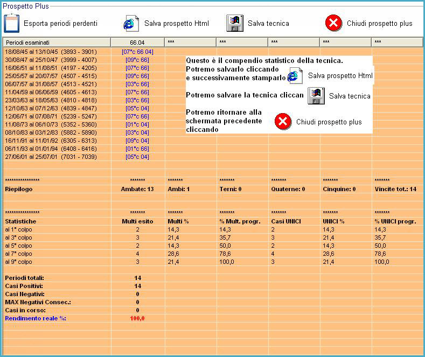Screen dimensions: 425x357
Task: Click the Multi esito heading
Action: [x=137, y=221]
